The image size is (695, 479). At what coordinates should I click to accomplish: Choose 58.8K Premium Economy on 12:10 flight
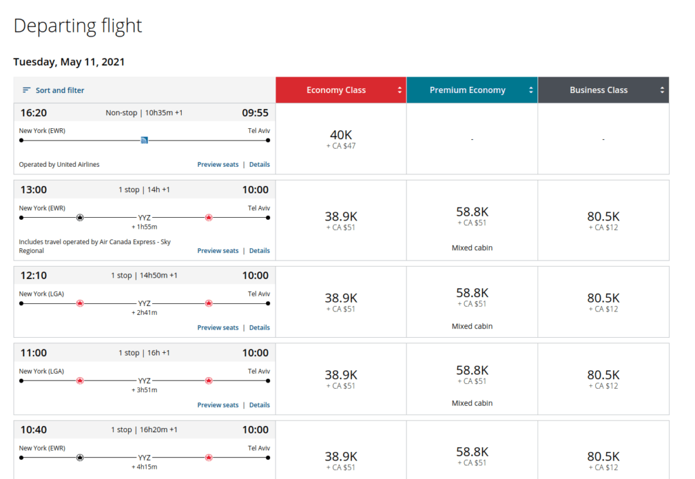click(472, 302)
